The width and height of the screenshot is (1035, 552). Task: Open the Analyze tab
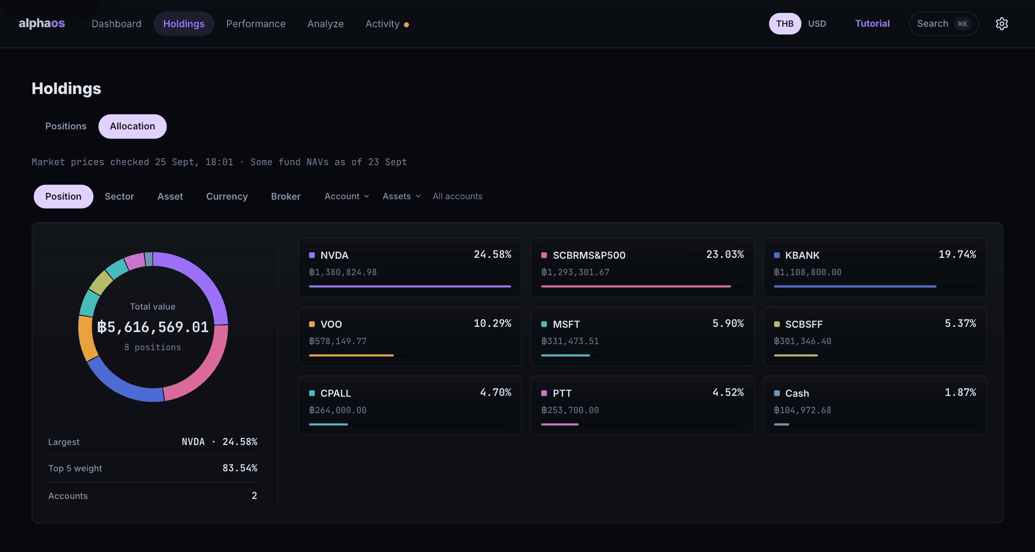[x=326, y=24]
